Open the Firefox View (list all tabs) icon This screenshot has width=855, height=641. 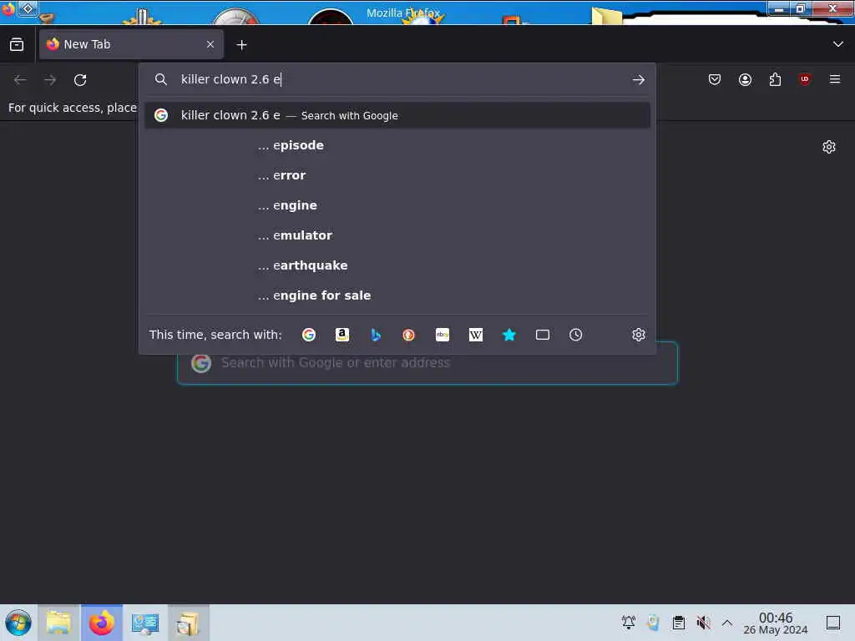[17, 45]
